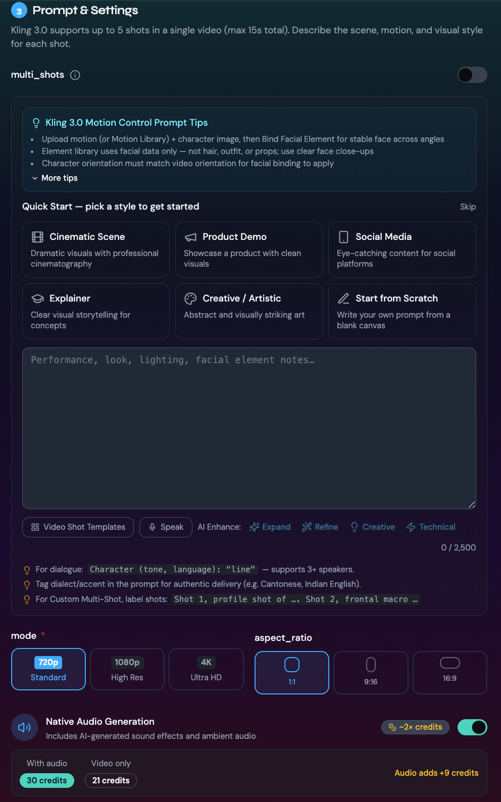The image size is (501, 802).
Task: Click into the prompt text area
Action: coord(249,428)
